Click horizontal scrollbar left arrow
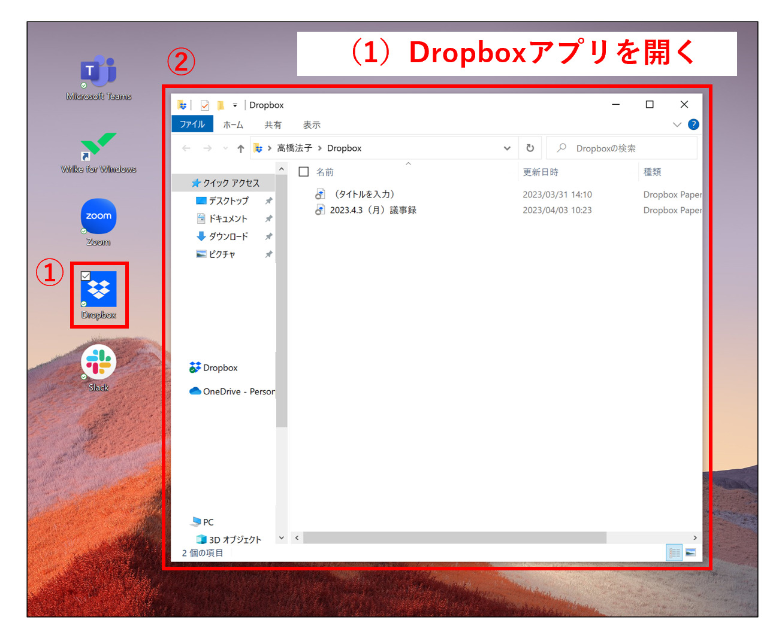The width and height of the screenshot is (782, 638). click(296, 538)
